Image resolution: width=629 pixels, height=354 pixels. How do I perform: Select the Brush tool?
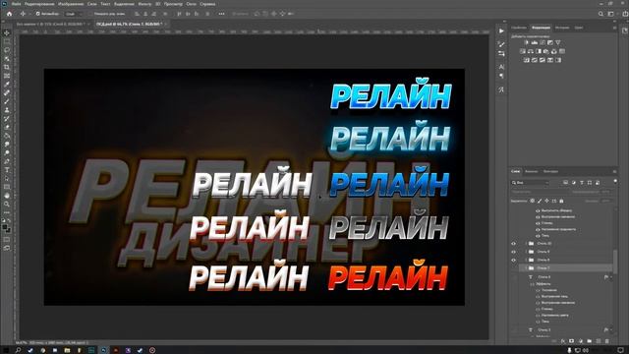(x=7, y=101)
